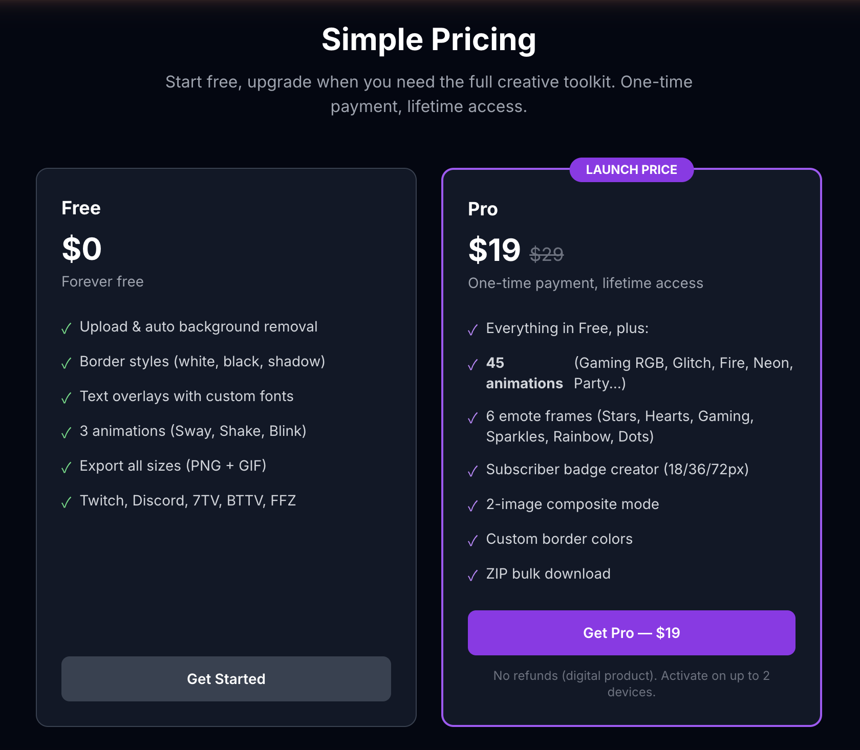Select the Free plan title
Screen dimensions: 860x750
[81, 208]
